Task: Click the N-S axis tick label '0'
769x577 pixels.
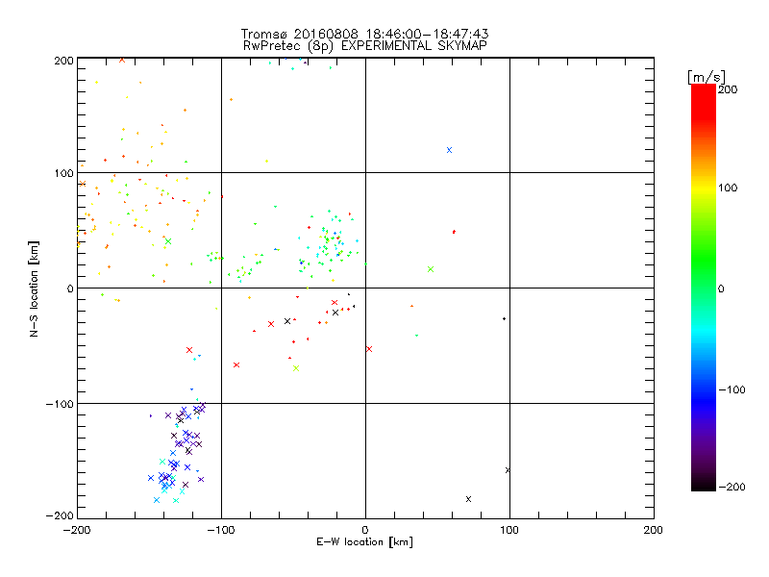Action: click(70, 289)
